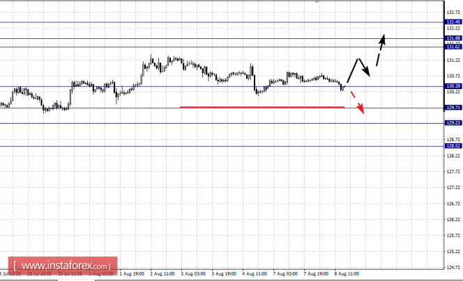Image resolution: width=463 pixels, height=281 pixels.
Task: Click the 129.71 price level label
Action: (x=453, y=108)
